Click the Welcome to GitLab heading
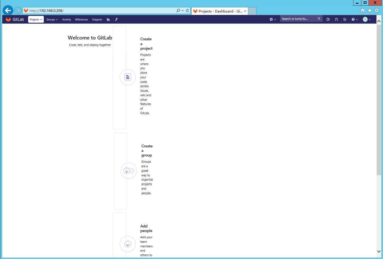Image resolution: width=383 pixels, height=259 pixels. [x=90, y=37]
